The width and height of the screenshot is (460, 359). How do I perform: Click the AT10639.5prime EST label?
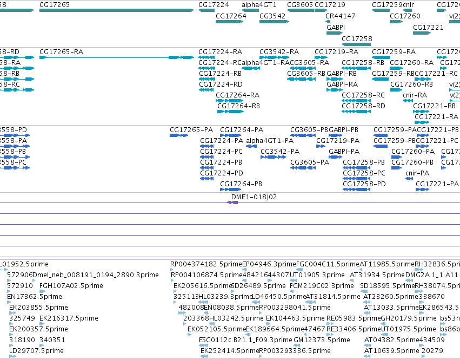pyautogui.click(x=391, y=351)
